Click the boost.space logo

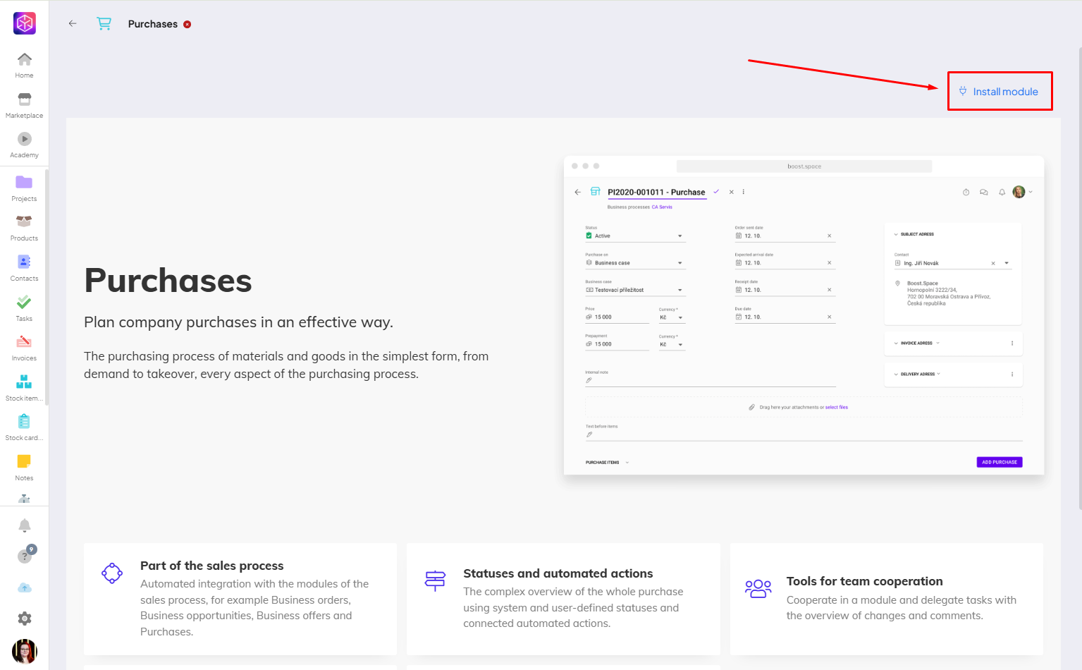[25, 23]
